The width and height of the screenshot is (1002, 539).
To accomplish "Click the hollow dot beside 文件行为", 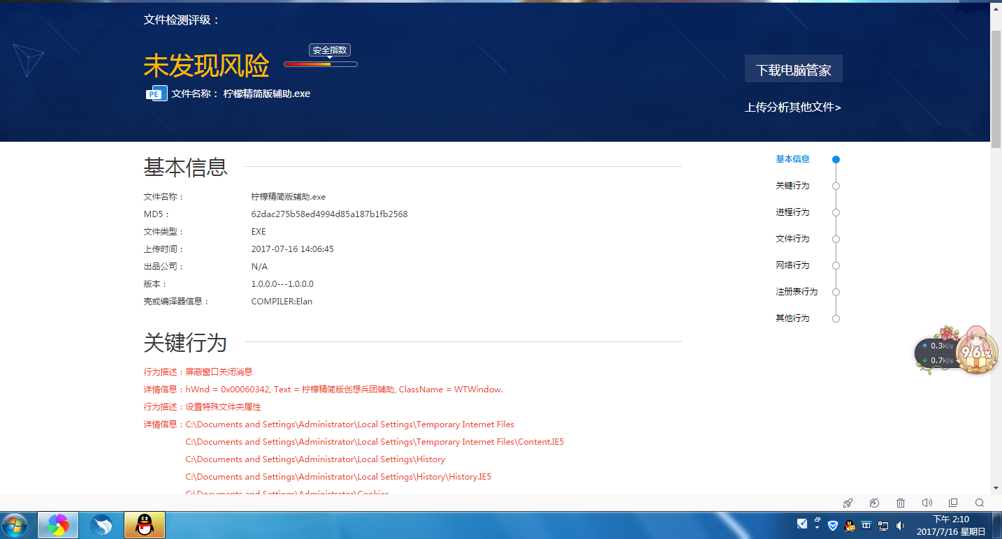I will pyautogui.click(x=836, y=239).
